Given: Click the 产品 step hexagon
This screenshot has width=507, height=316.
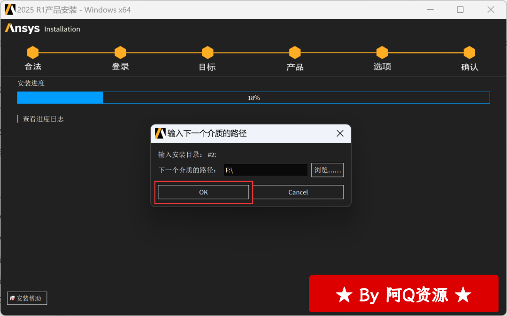Looking at the screenshot, I should point(295,53).
